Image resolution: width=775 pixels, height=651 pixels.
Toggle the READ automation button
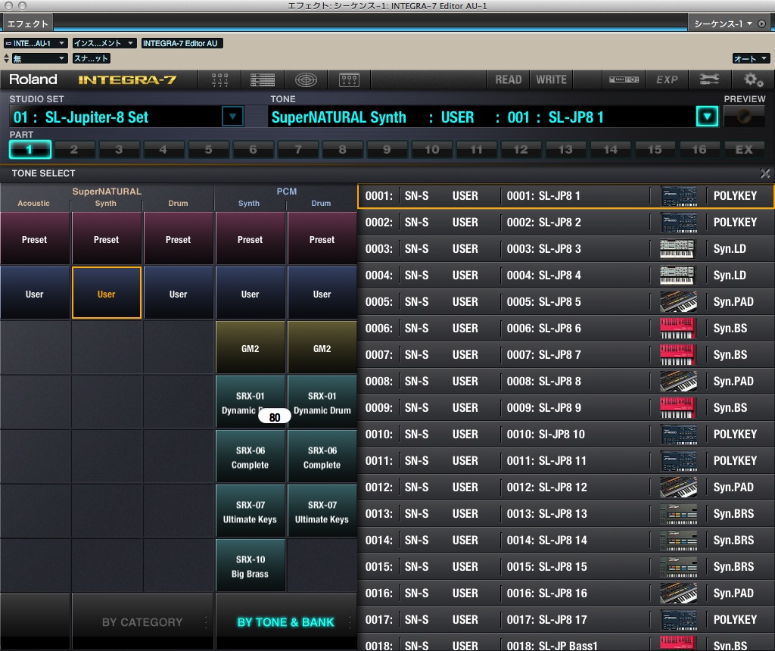click(508, 79)
